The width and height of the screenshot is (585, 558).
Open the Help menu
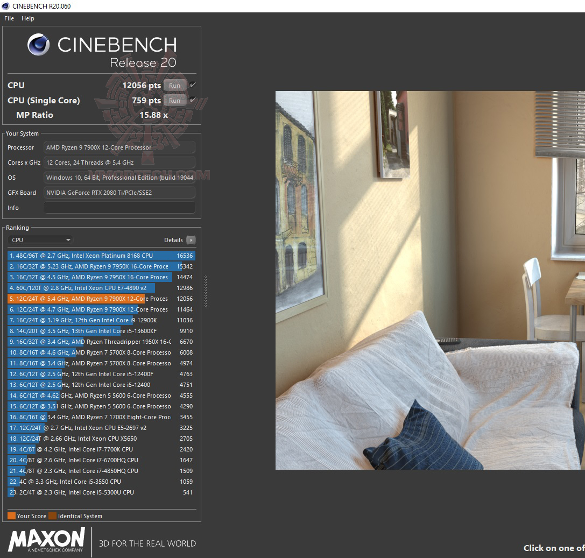point(27,18)
